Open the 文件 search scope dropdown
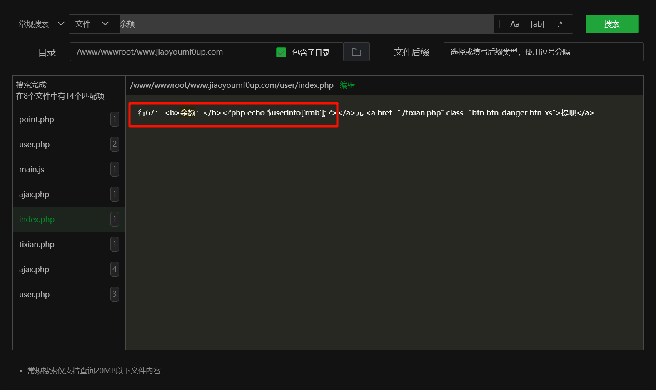The height and width of the screenshot is (390, 656). (91, 24)
